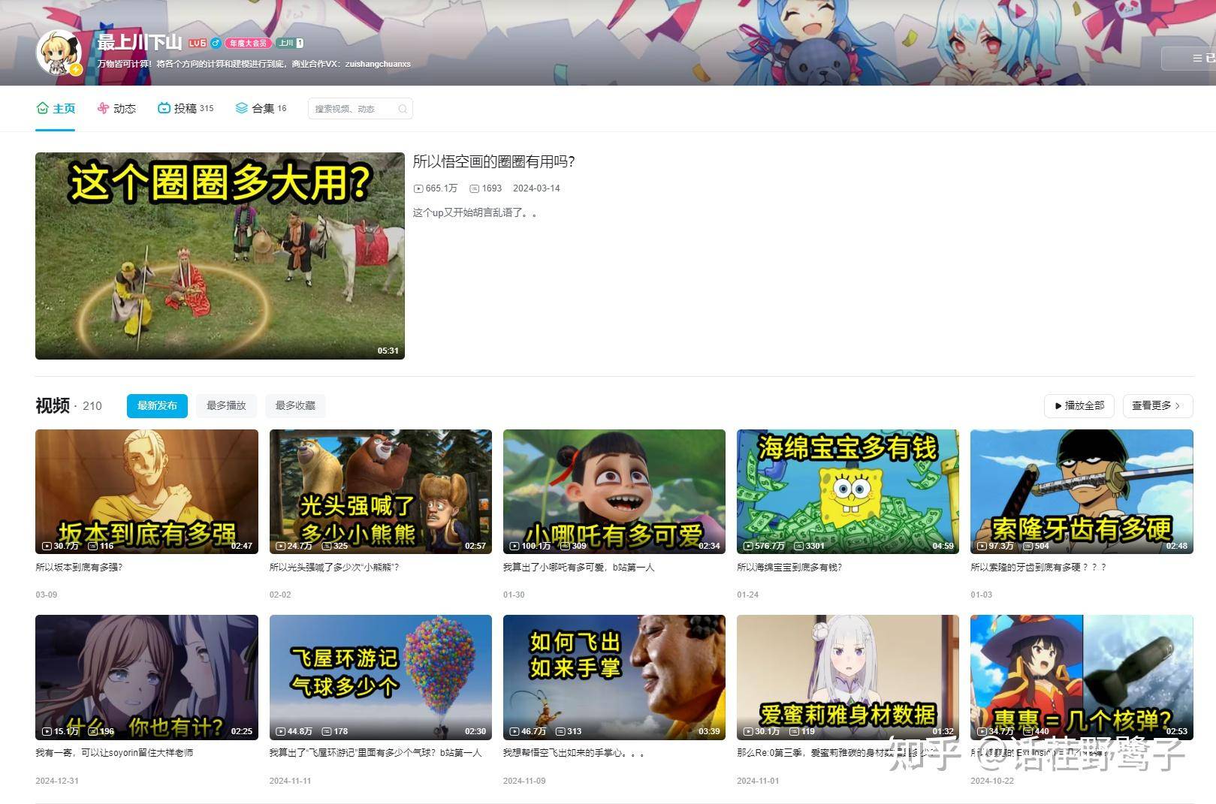
Task: Select the 最新发布 sort filter
Action: click(x=157, y=405)
